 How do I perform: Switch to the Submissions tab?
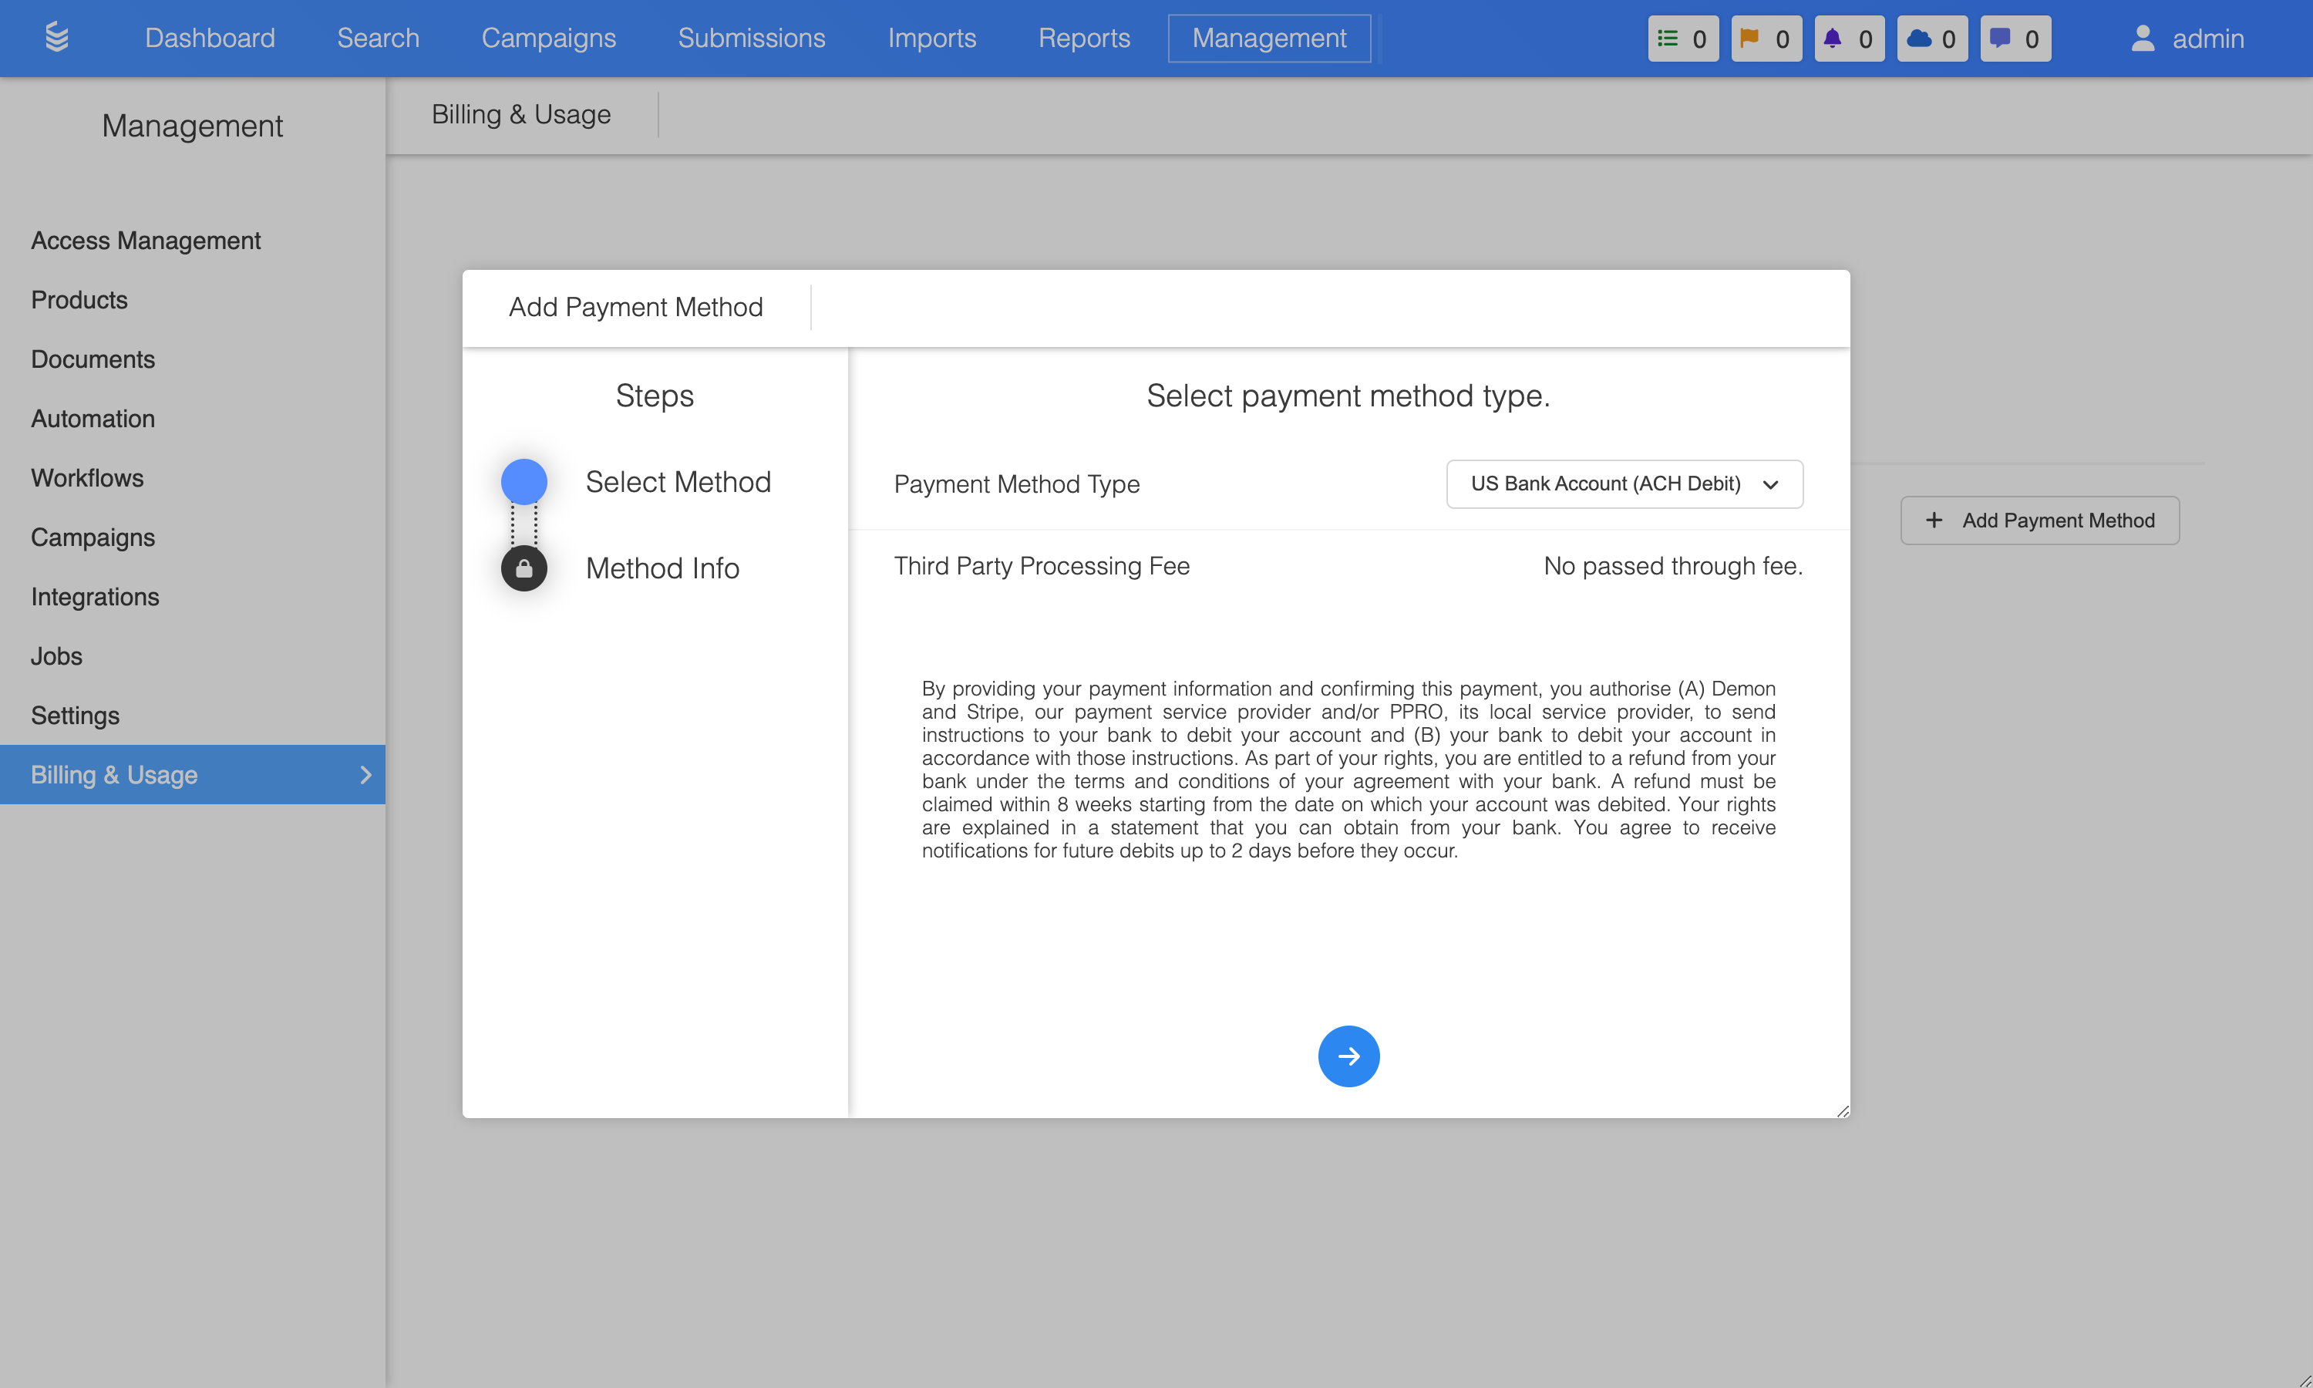click(751, 39)
